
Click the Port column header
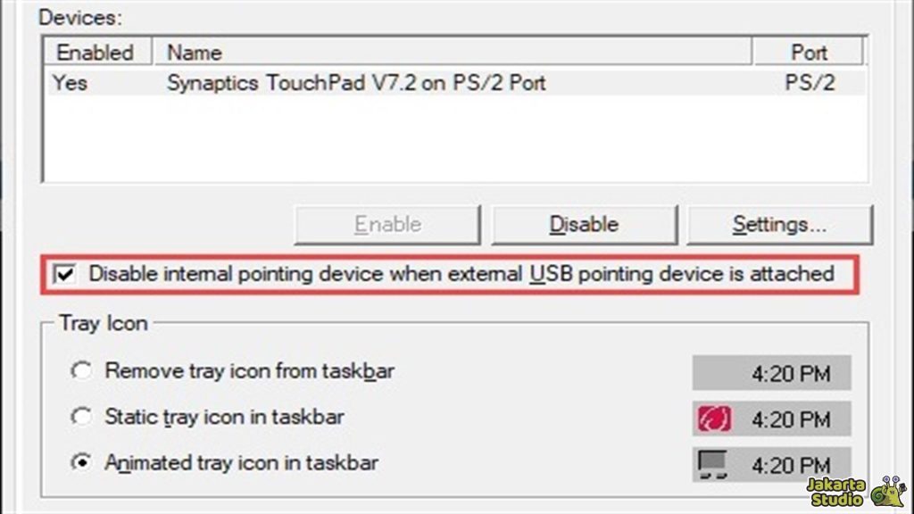tap(809, 52)
